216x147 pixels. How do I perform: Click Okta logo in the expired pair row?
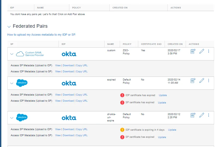(x=69, y=83)
